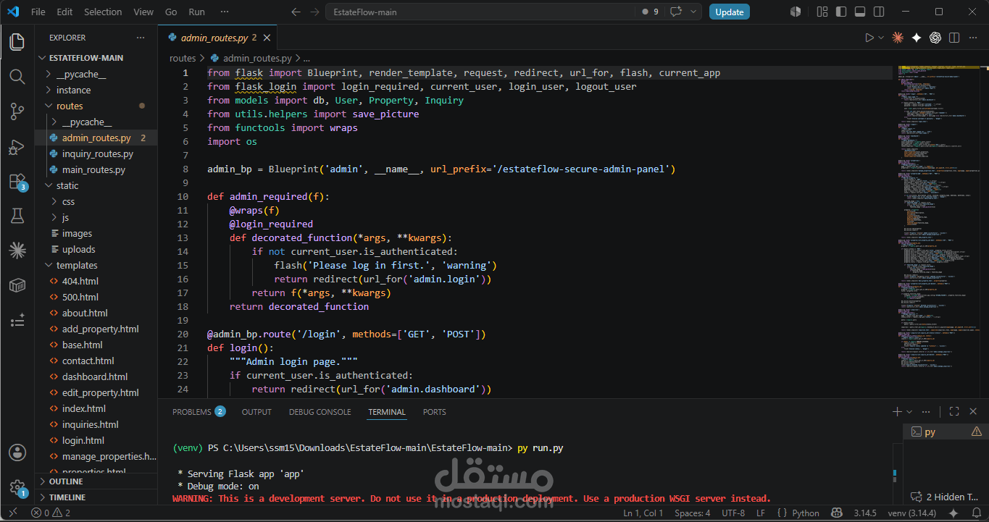The width and height of the screenshot is (989, 522).
Task: Collapse the routes folder
Action: click(x=70, y=106)
